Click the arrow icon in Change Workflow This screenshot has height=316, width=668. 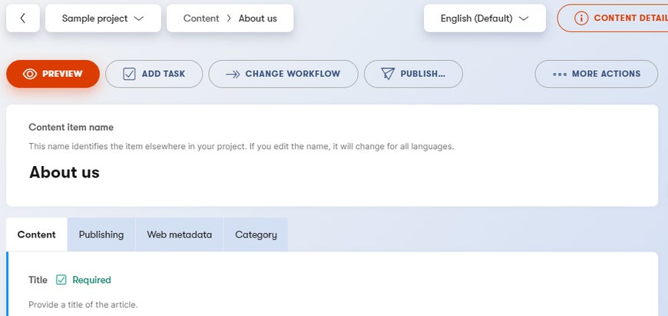pyautogui.click(x=233, y=75)
